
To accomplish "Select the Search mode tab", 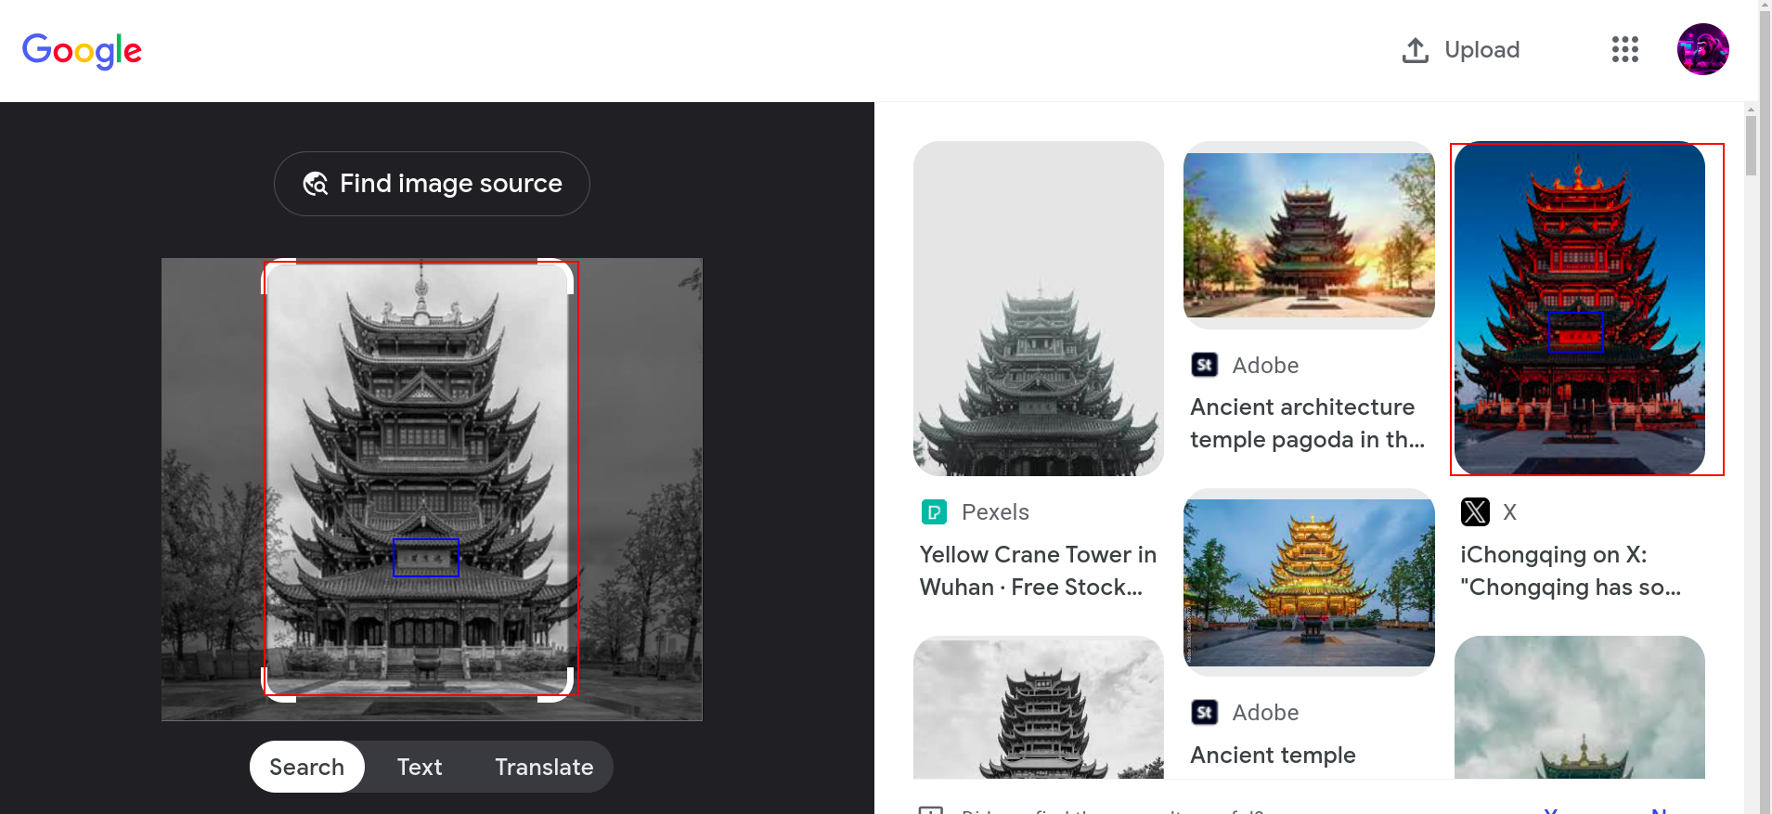I will coord(306,767).
